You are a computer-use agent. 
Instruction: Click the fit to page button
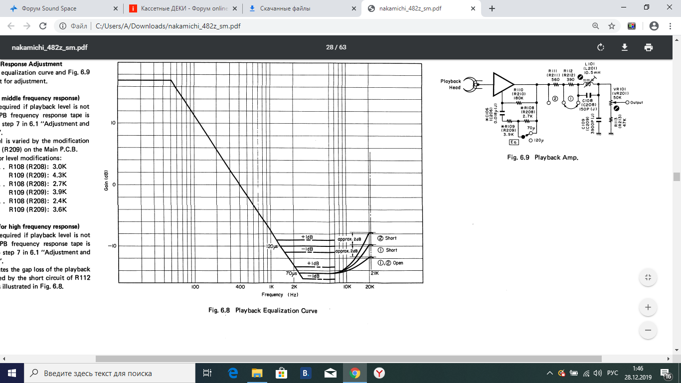pyautogui.click(x=648, y=278)
